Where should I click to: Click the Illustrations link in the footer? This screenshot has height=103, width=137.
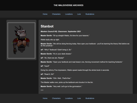pos(90,98)
